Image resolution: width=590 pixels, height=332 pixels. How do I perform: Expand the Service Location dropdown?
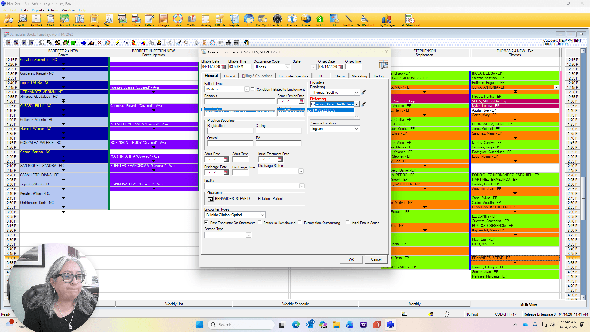coord(356,129)
